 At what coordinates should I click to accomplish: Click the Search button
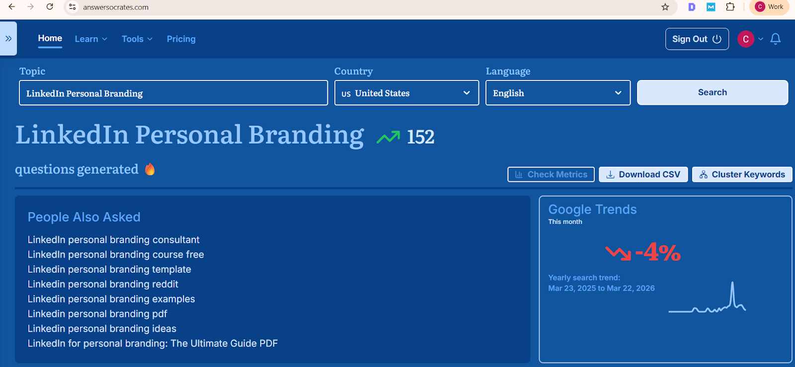coord(713,92)
